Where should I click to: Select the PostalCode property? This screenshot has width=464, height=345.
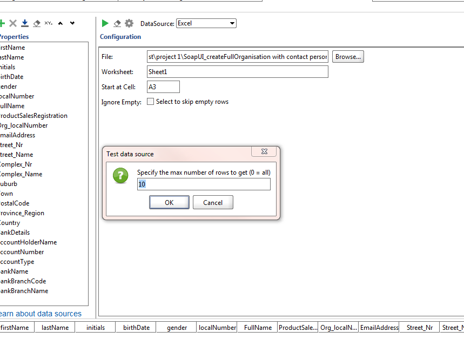tap(44, 203)
